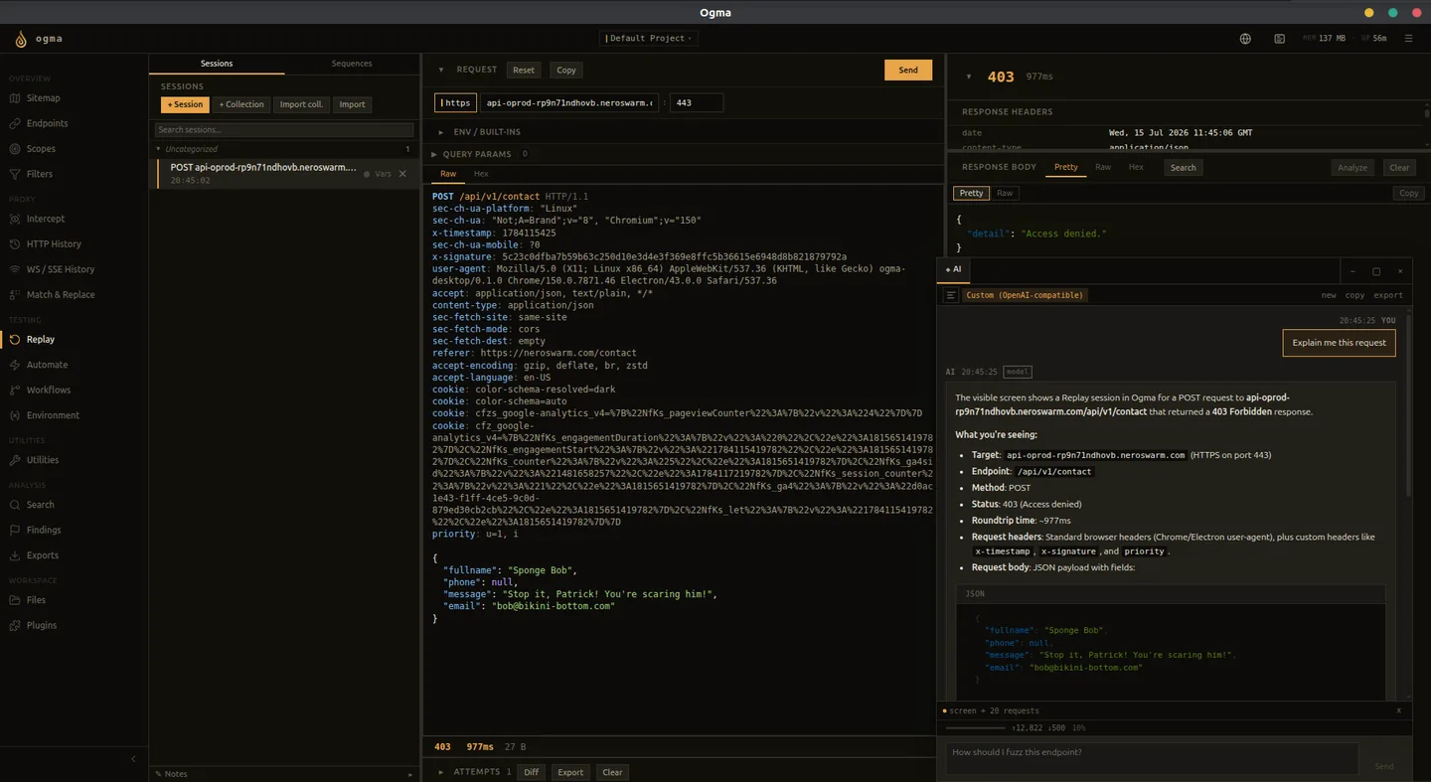Open the Sitemap icon in sidebar
The width and height of the screenshot is (1431, 782).
[x=15, y=98]
